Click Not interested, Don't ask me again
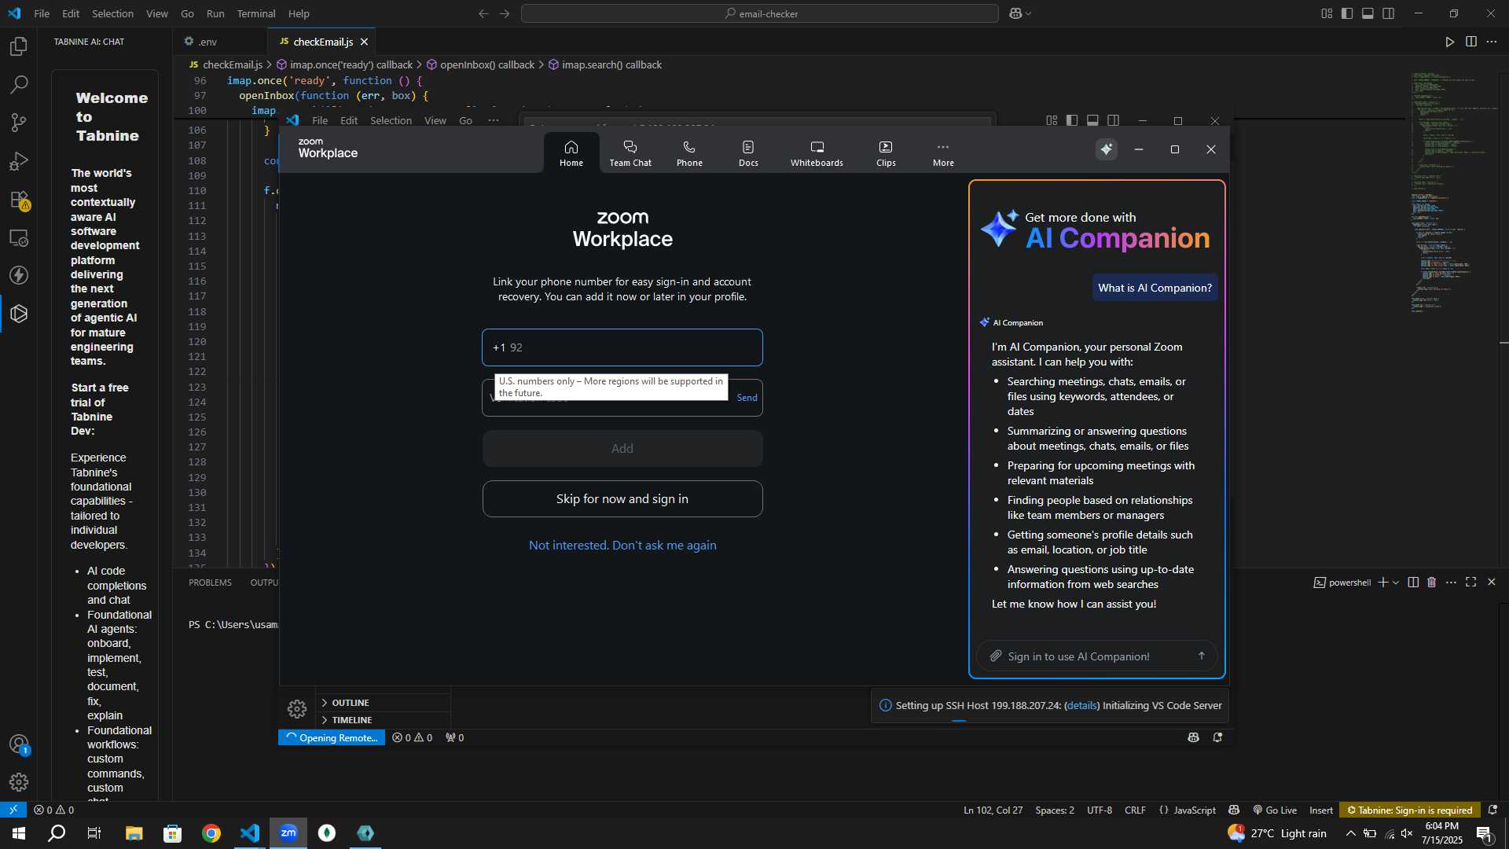This screenshot has width=1509, height=849. point(622,546)
